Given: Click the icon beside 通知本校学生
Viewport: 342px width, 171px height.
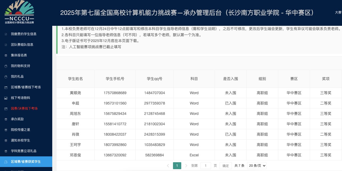Looking at the screenshot, I should tap(6, 140).
